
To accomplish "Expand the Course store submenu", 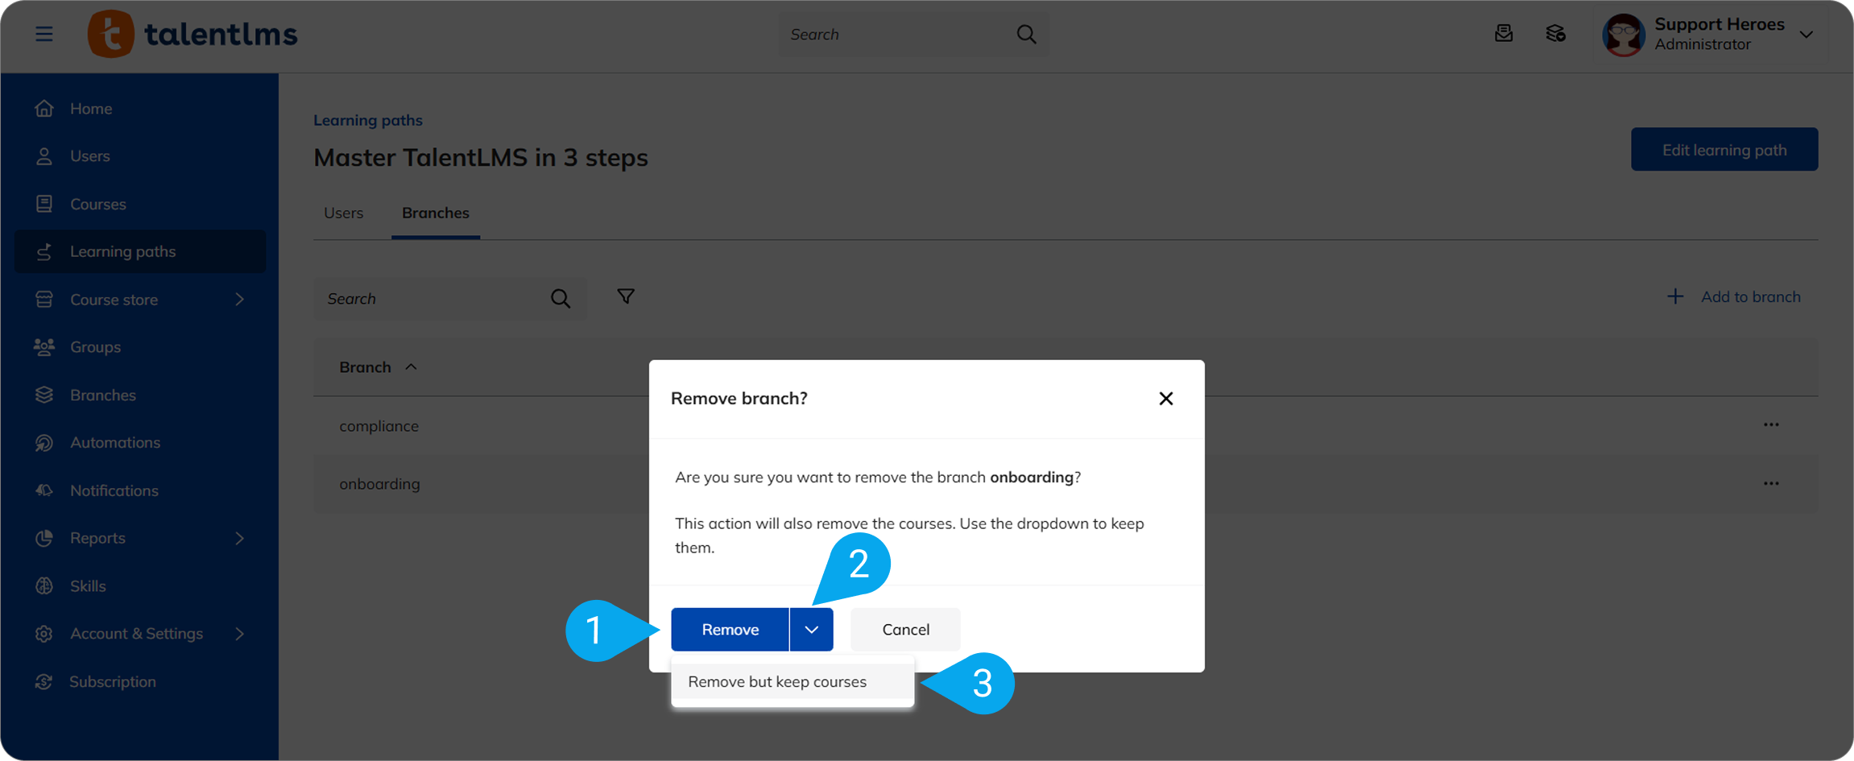I will point(239,300).
